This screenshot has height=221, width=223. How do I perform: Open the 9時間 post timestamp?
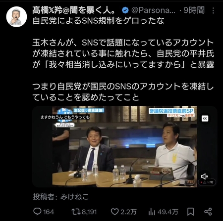[x=194, y=10]
